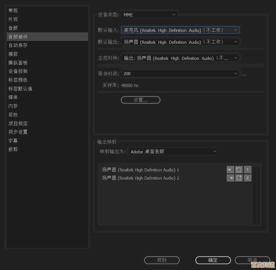This screenshot has width=276, height=270.
Task: Click the channel 2 tile in output mapping
Action: point(247,178)
